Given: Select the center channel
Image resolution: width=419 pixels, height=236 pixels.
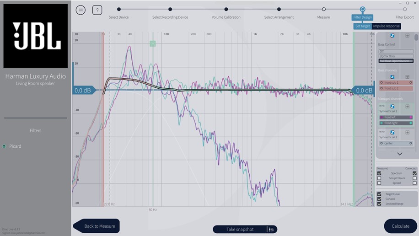Looking at the screenshot, I should (x=396, y=143).
